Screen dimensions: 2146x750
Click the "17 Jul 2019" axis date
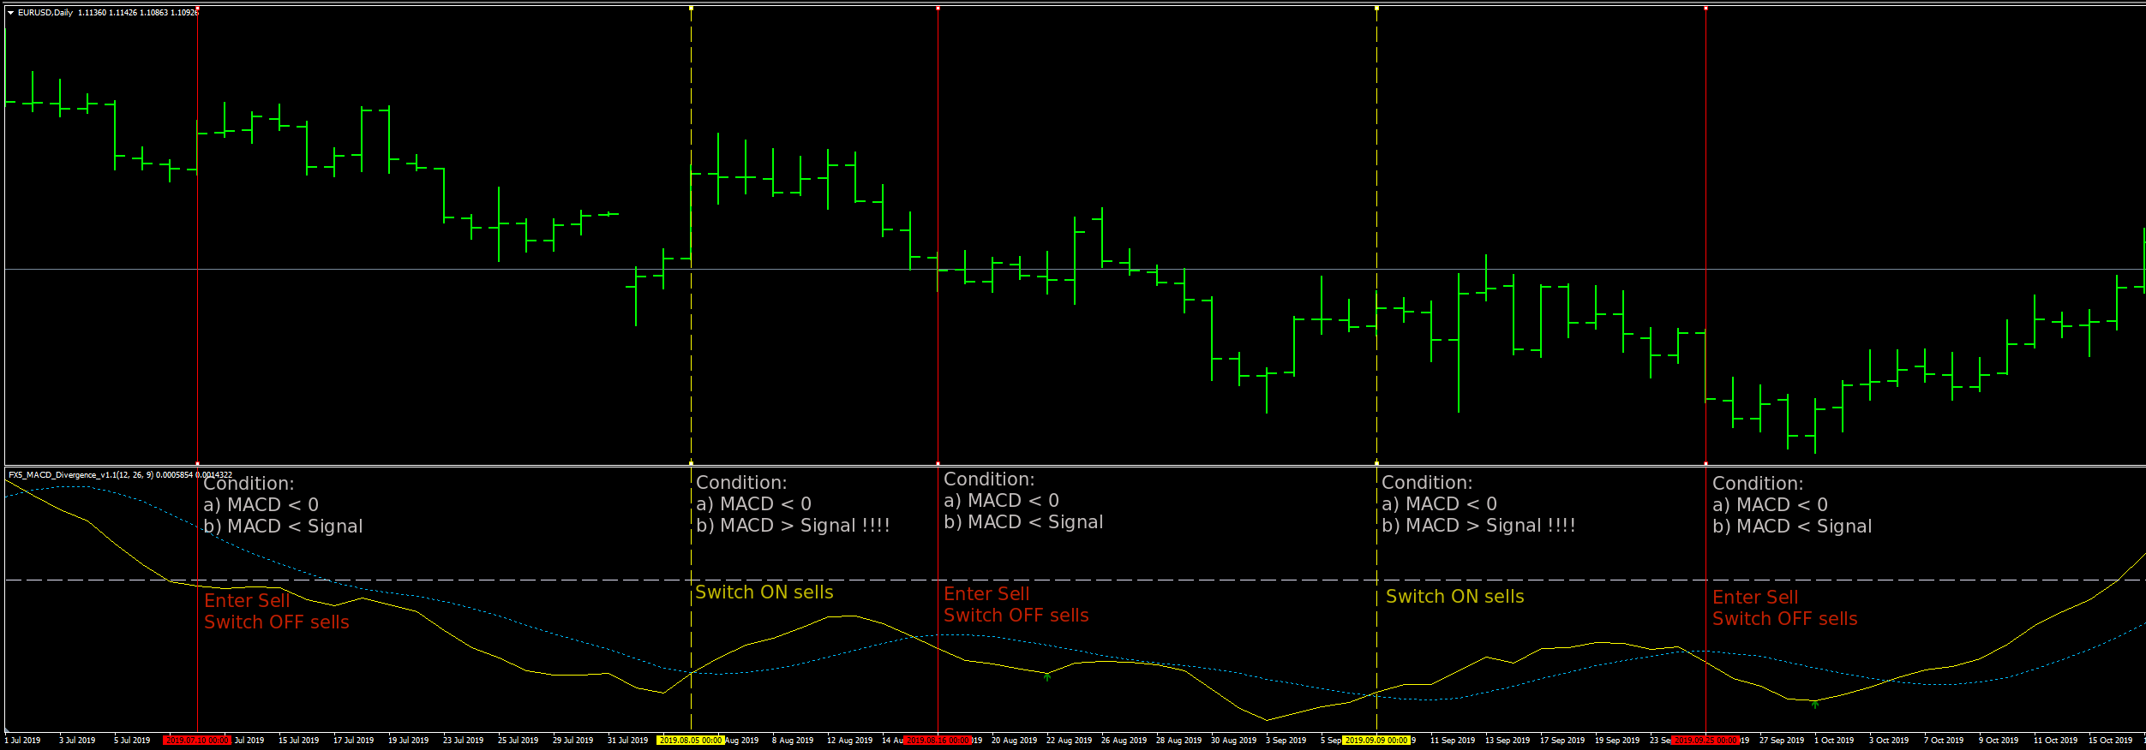(x=353, y=740)
